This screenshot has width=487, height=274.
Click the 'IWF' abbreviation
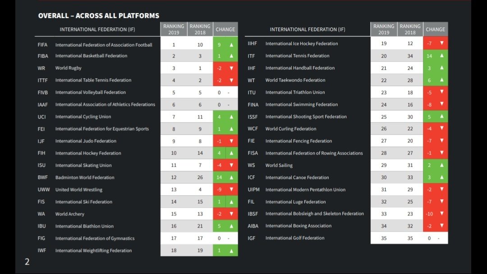tap(42, 251)
